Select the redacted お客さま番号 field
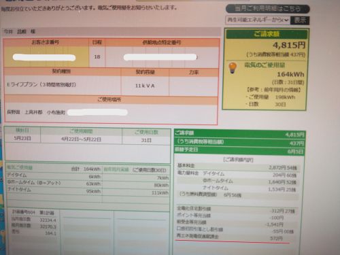This screenshot has width=340, height=255. tap(44, 58)
